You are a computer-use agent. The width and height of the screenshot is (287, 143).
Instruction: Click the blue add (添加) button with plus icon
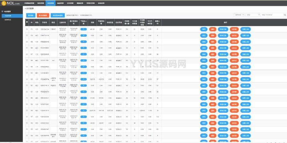[x=30, y=15]
